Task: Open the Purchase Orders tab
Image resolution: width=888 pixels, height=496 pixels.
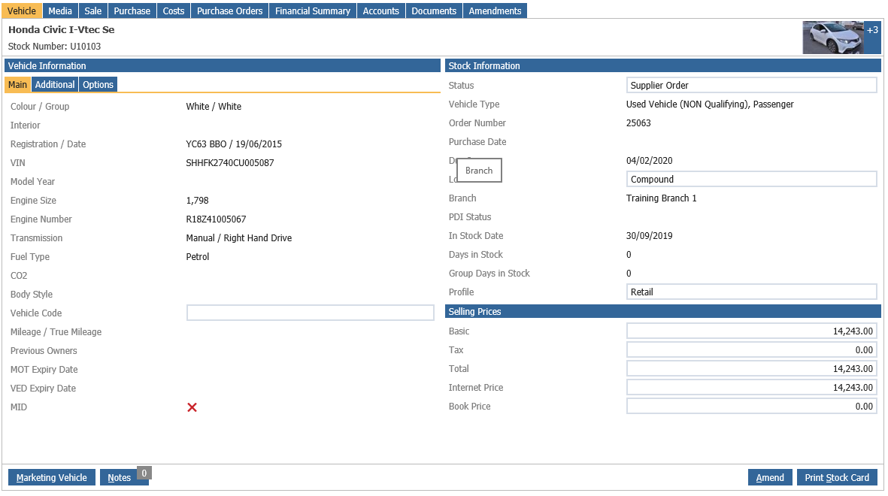Action: point(229,11)
